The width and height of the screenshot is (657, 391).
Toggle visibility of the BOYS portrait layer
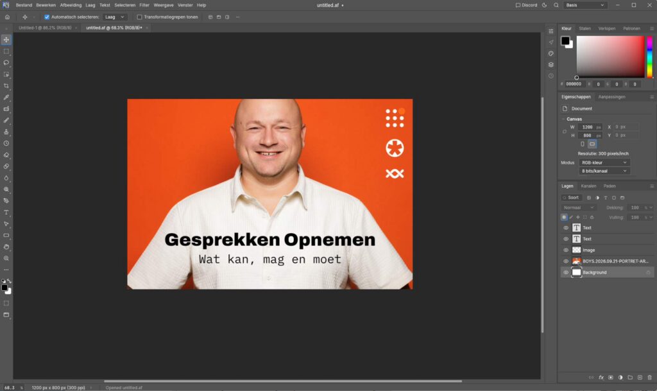coord(566,261)
